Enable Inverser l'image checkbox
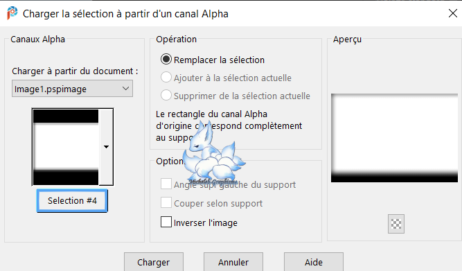 pos(166,222)
